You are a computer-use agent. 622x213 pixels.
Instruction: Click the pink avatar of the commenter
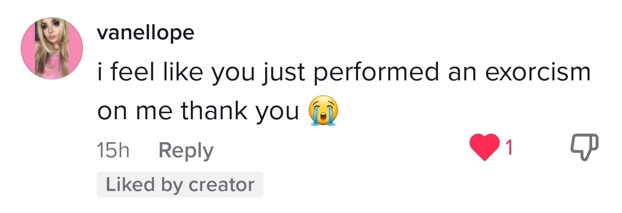coord(52,48)
